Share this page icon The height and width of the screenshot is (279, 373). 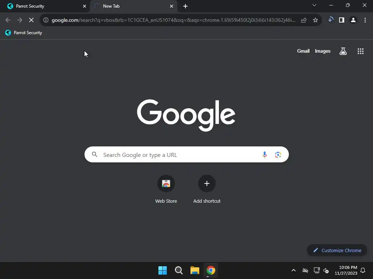point(304,20)
